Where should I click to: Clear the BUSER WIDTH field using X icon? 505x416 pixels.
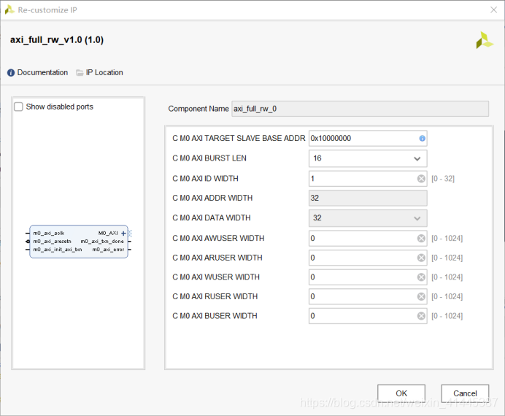click(421, 316)
